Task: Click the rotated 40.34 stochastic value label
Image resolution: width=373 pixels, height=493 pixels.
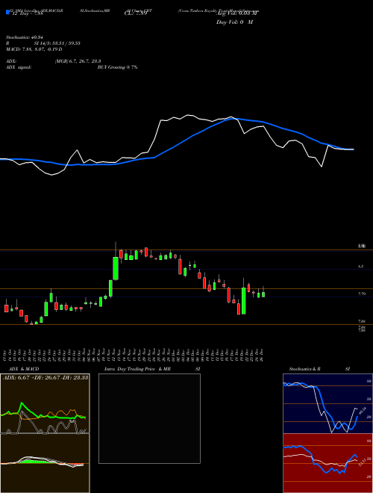Action: pyautogui.click(x=363, y=410)
